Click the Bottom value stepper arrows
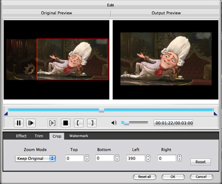 coord(117,158)
